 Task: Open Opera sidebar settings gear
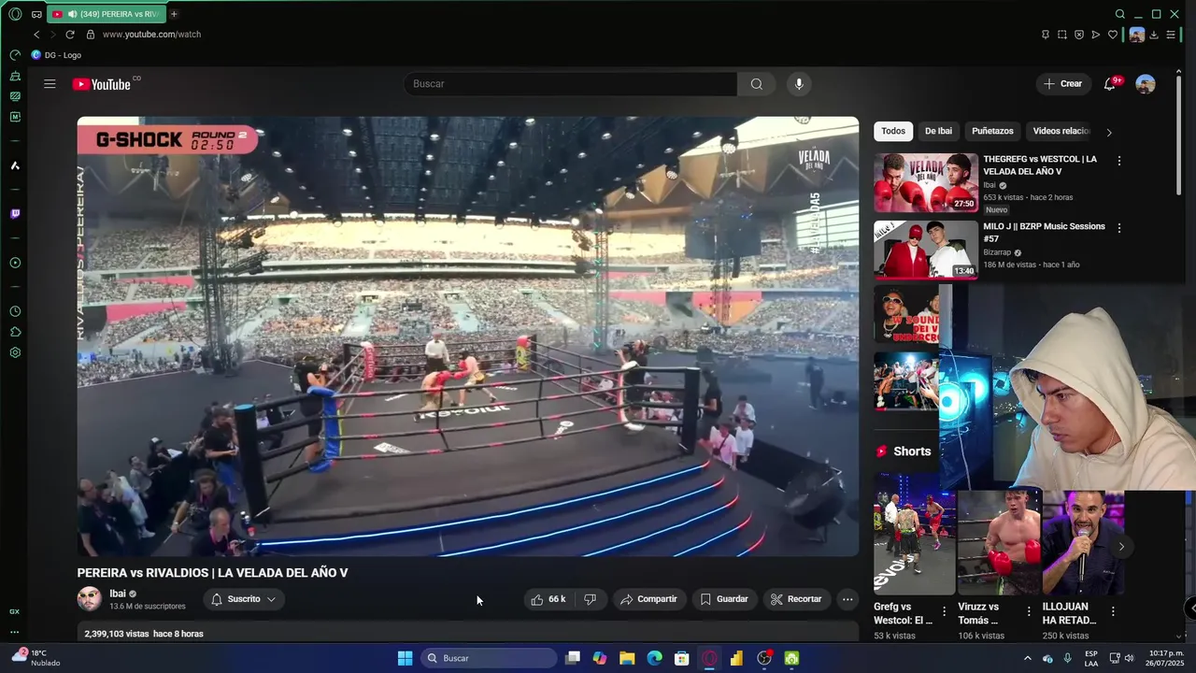[15, 352]
